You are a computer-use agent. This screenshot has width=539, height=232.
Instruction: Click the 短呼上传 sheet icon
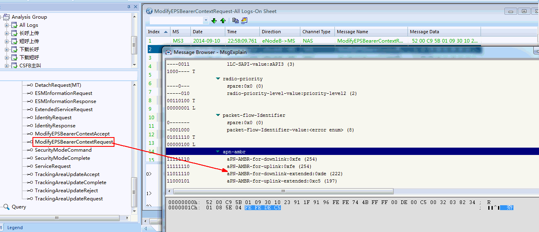(x=14, y=41)
